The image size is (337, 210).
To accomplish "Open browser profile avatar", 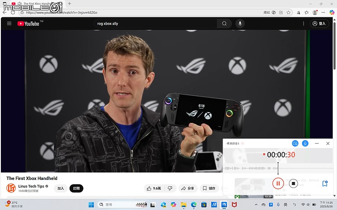I will click(315, 13).
